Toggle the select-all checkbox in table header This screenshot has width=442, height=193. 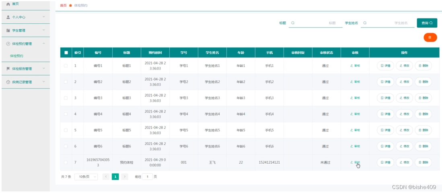[x=66, y=52]
